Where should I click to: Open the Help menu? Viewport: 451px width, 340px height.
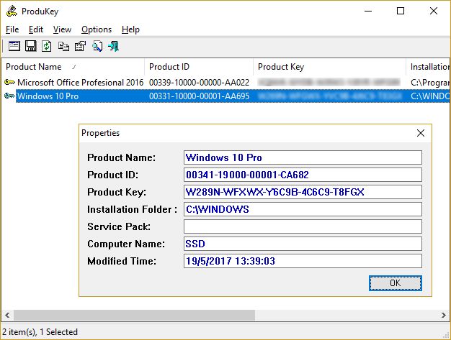pyautogui.click(x=130, y=29)
